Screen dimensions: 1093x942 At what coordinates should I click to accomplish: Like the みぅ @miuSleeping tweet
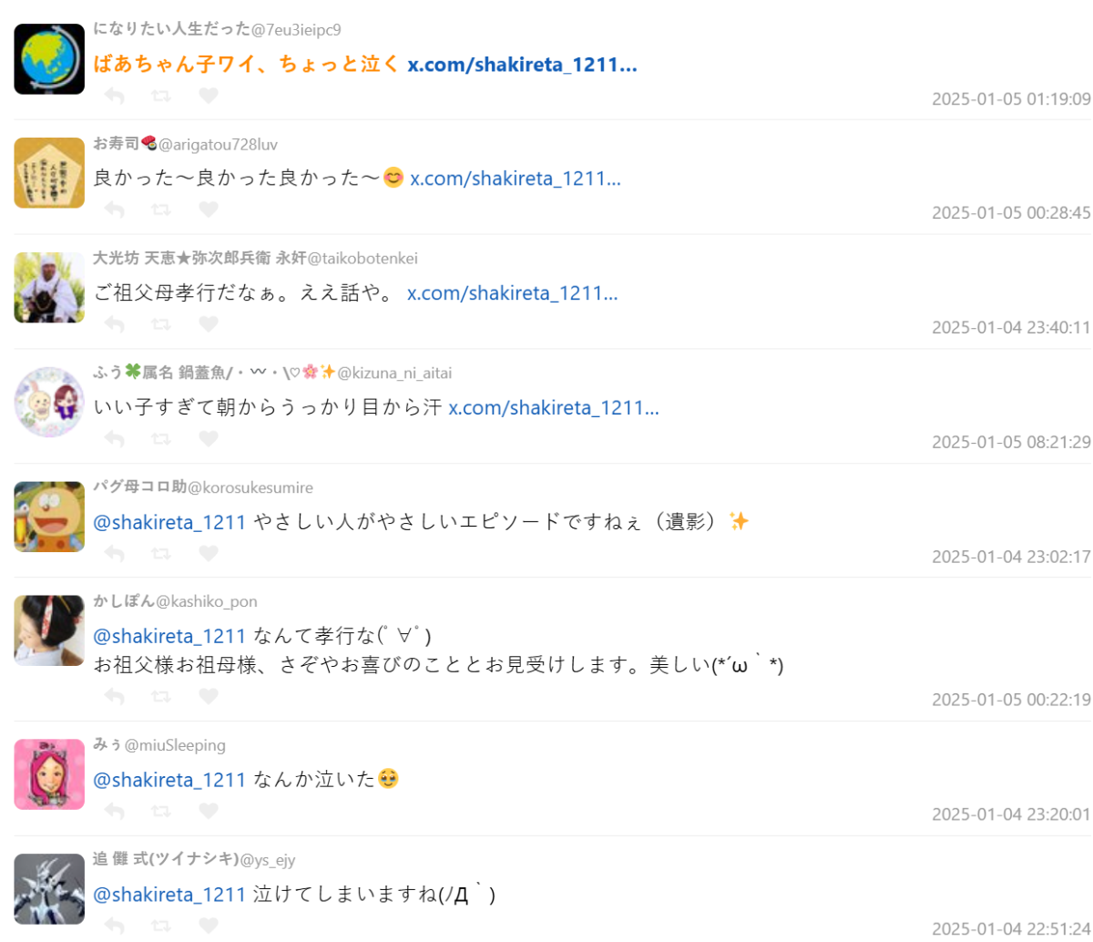point(209,810)
